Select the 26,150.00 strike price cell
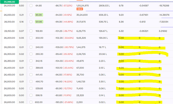This screenshot has height=104, width=173. (10, 31)
